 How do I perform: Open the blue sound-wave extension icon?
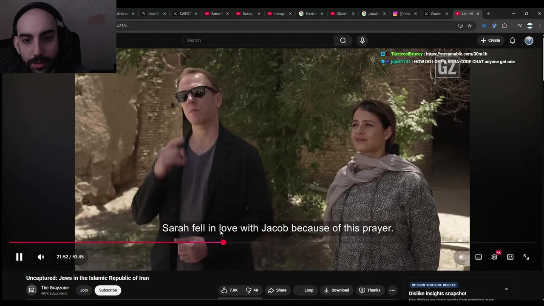click(484, 26)
